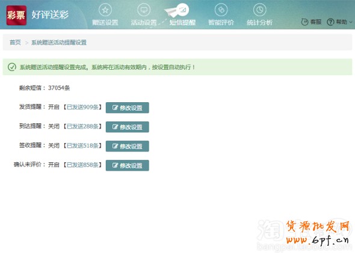Expand the 帮助 dropdown arrow
Screen dimensions: 355x253
click(351, 22)
